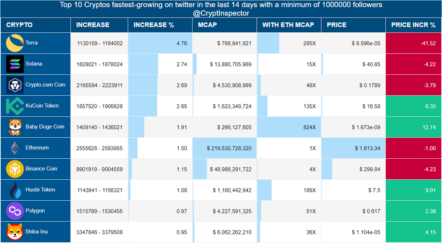The image size is (442, 243).
Task: Click the Polygon name label
Action: tap(35, 211)
